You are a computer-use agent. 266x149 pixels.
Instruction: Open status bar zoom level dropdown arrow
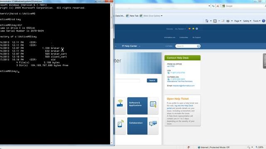pyautogui.click(x=252, y=147)
